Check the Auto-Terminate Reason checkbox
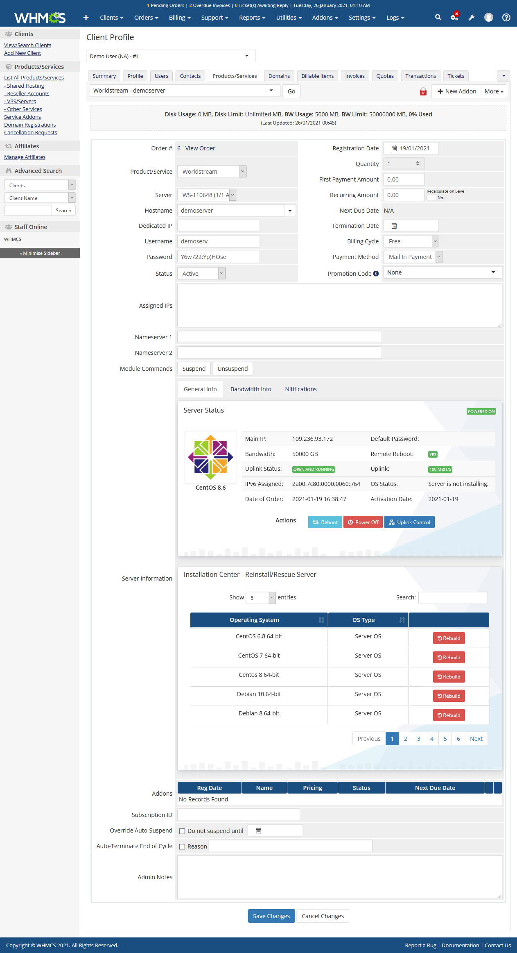517x953 pixels. [182, 847]
